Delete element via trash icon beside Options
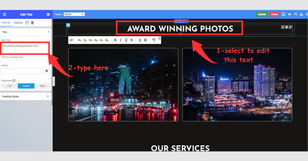Image resolution: width=308 pixels, height=161 pixels. coord(32,23)
